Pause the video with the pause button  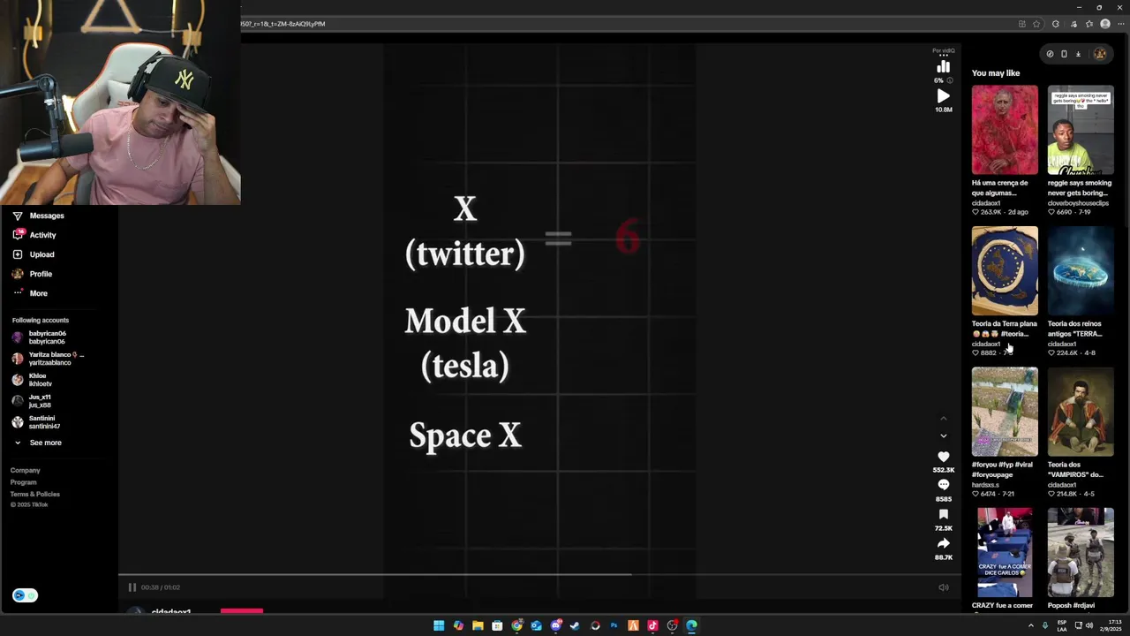(x=132, y=587)
